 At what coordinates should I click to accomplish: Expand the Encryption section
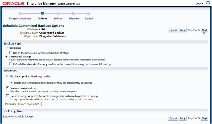click(x=5, y=111)
